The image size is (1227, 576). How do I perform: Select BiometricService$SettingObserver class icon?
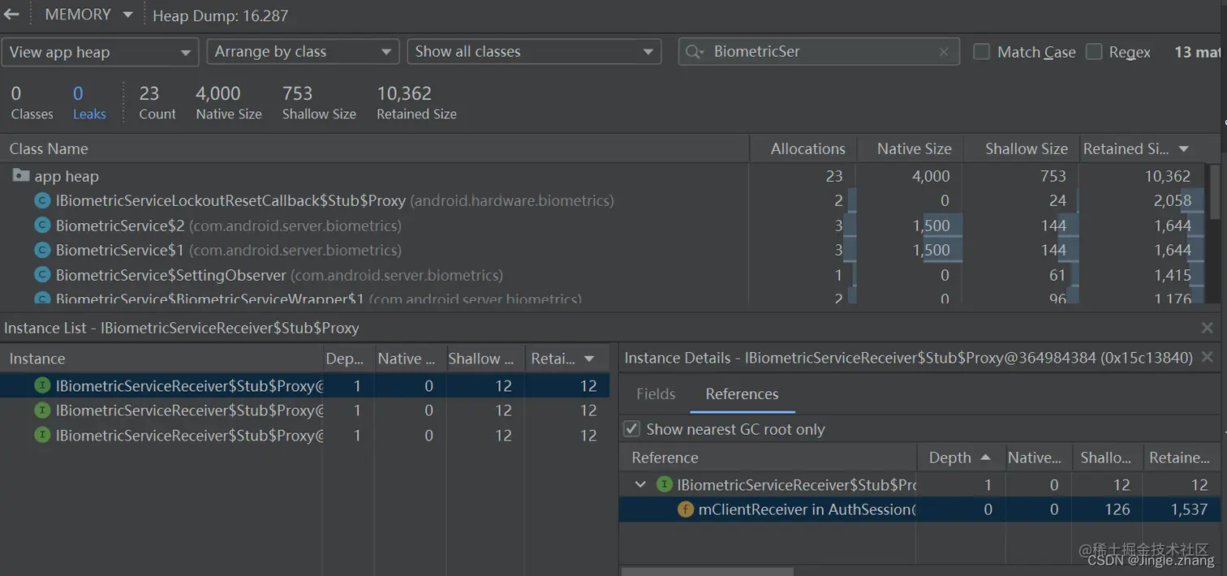[x=42, y=275]
